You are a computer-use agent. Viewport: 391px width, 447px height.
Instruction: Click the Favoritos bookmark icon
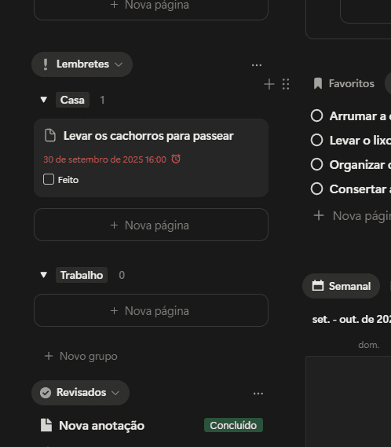coord(318,83)
